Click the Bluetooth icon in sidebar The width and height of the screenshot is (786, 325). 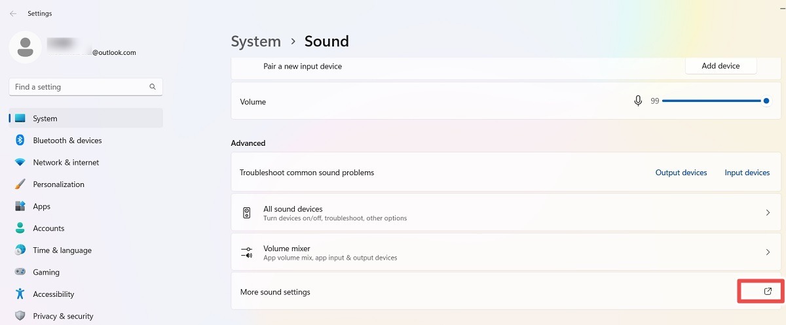pos(20,141)
